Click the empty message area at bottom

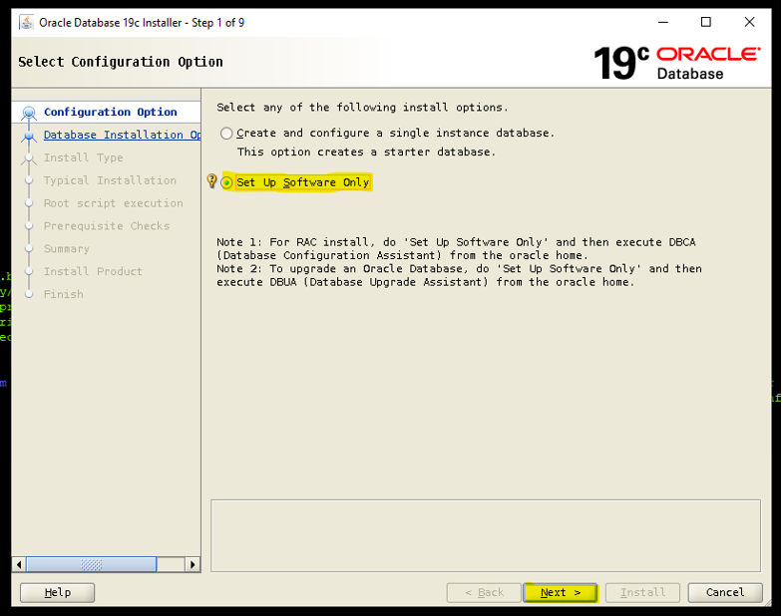tap(486, 535)
